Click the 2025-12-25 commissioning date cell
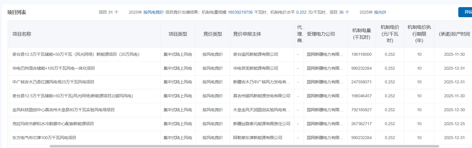 click(x=454, y=124)
